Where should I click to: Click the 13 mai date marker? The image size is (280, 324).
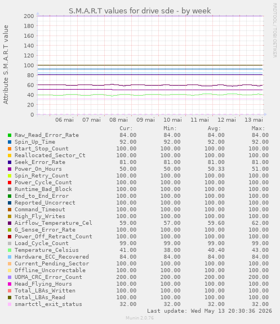(x=254, y=120)
